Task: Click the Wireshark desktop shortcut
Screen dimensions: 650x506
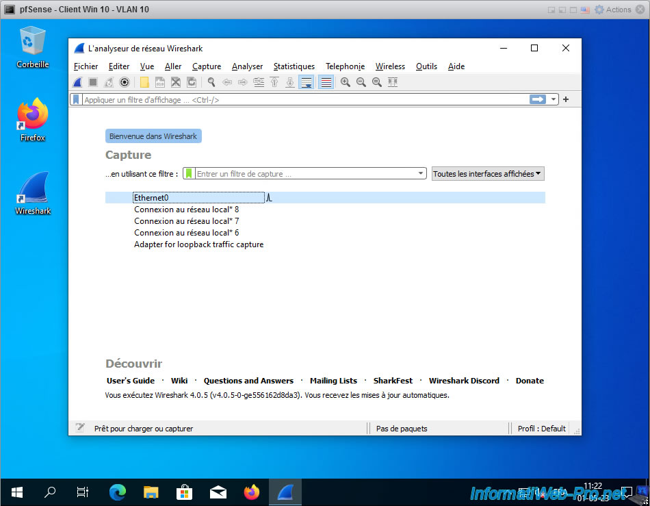Action: coord(33,193)
